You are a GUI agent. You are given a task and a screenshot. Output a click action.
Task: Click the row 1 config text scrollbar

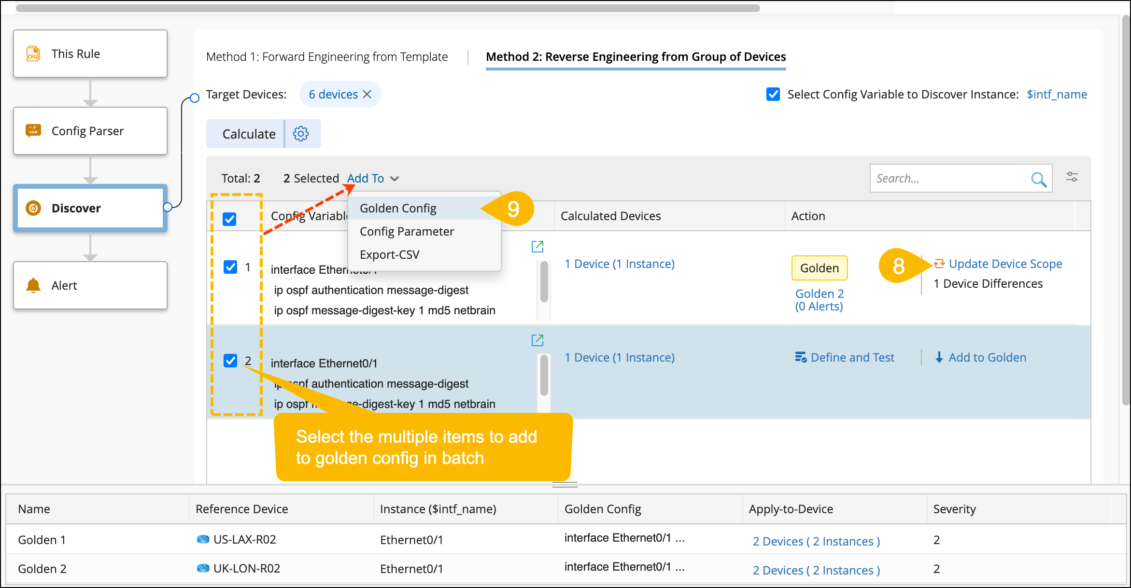pyautogui.click(x=544, y=282)
